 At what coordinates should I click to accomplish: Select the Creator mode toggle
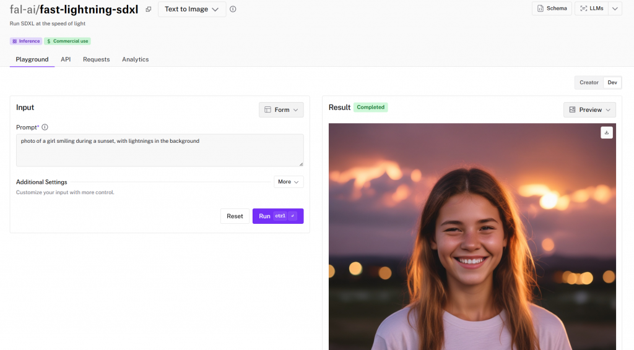(x=589, y=82)
